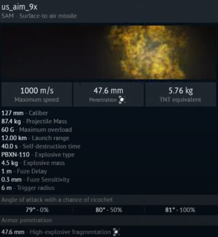Click the high-explosive fragmentation icon at bottom
Viewport: 218px width, 237px height.
pos(116,232)
